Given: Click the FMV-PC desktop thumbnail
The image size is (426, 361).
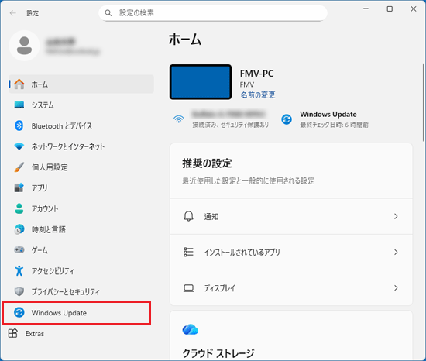Looking at the screenshot, I should [x=201, y=82].
